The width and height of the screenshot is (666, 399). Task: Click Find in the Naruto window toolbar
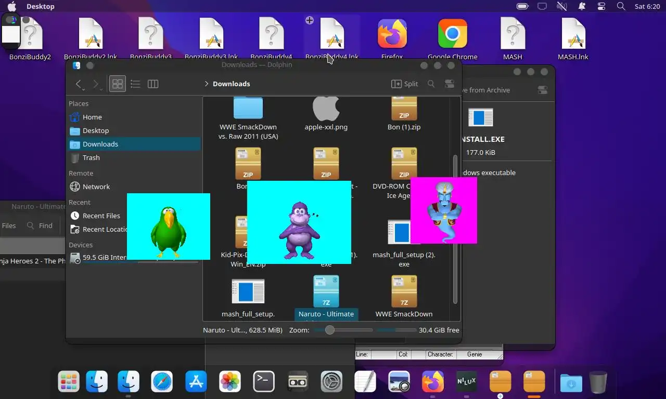40,225
